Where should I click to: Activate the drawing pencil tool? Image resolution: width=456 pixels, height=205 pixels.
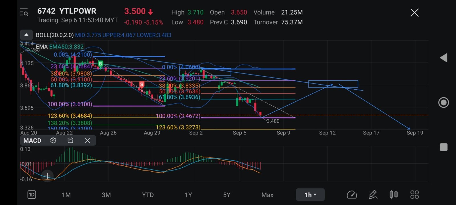click(x=373, y=195)
